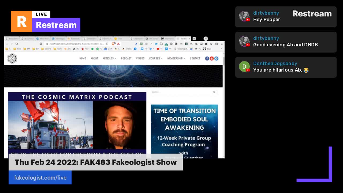The width and height of the screenshot is (343, 193).
Task: Go to HOME in site navigation
Action: pyautogui.click(x=83, y=58)
